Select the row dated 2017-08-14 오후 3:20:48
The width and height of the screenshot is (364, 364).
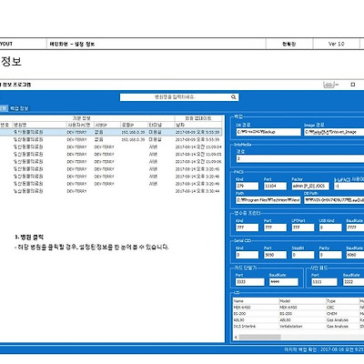point(111,177)
